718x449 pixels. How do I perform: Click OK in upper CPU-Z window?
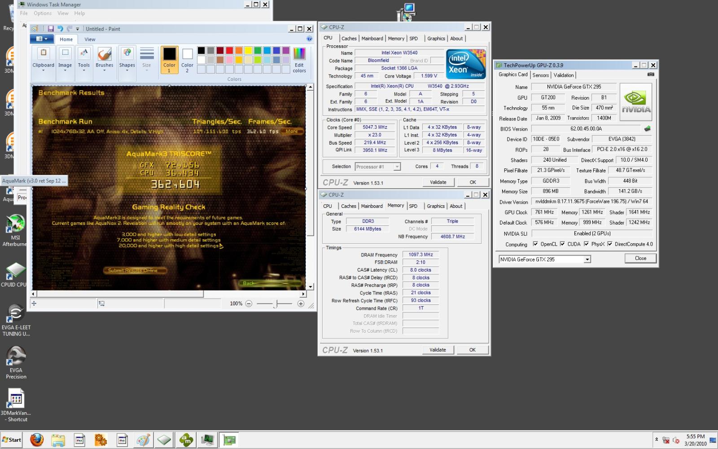(473, 182)
